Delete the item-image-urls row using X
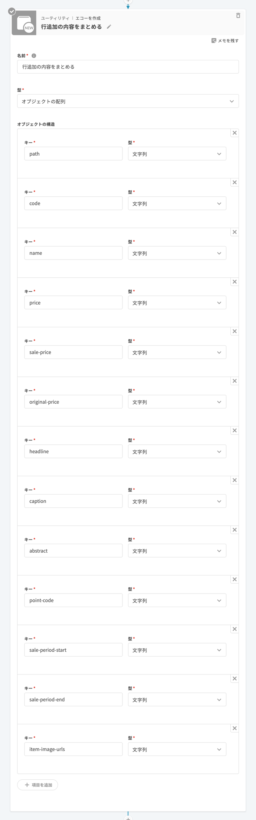Image resolution: width=256 pixels, height=820 pixels. [x=234, y=728]
